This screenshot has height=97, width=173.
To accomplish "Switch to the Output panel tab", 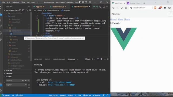I will pos(48,59).
